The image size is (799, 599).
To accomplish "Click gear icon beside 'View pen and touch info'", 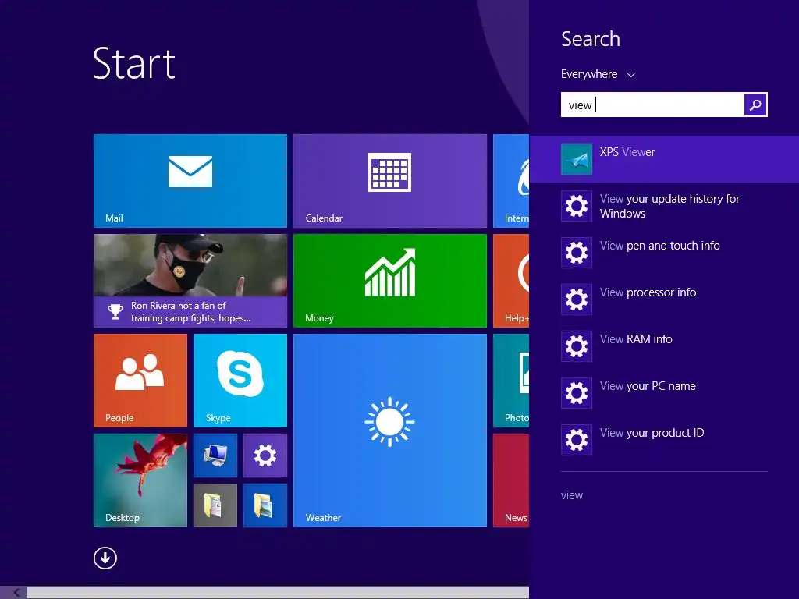I will coord(577,253).
